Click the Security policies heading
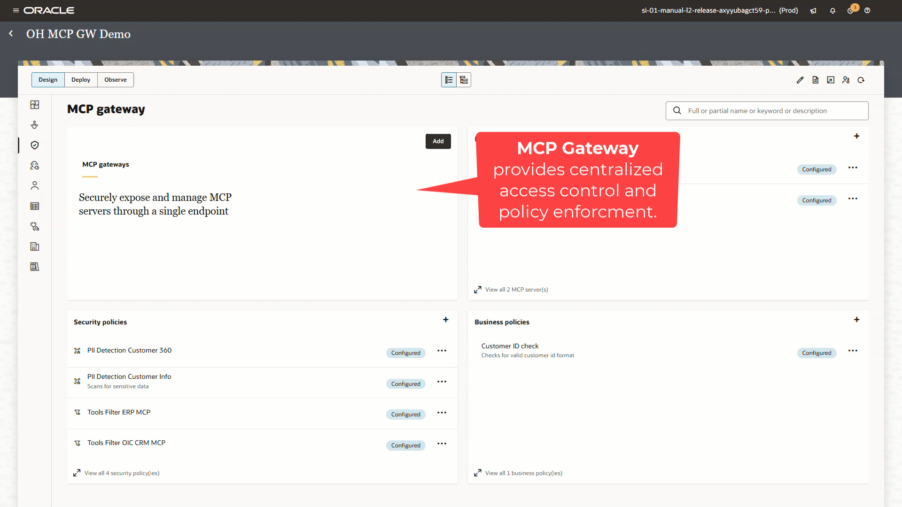The height and width of the screenshot is (507, 902). click(x=100, y=322)
